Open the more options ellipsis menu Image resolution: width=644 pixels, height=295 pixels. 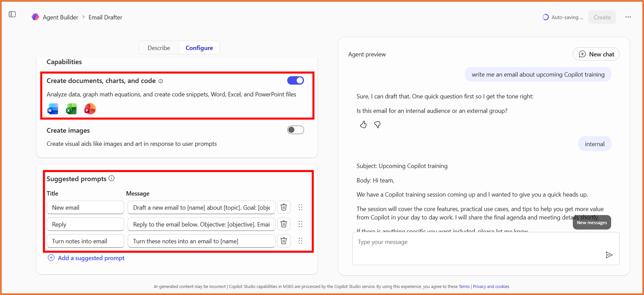628,17
